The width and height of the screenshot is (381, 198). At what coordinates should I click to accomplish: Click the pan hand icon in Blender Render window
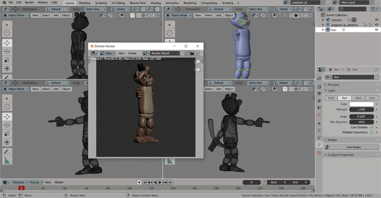coord(198,70)
